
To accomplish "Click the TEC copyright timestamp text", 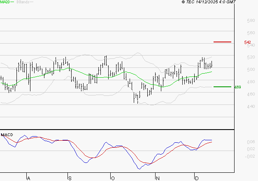I will coord(209,2).
